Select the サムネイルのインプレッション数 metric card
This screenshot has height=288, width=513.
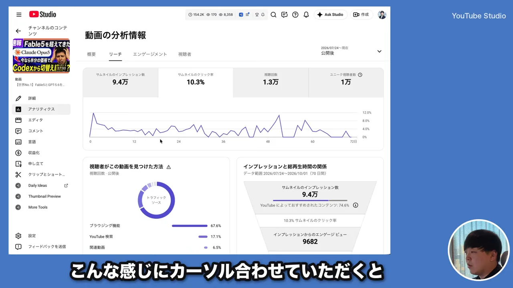(x=121, y=82)
